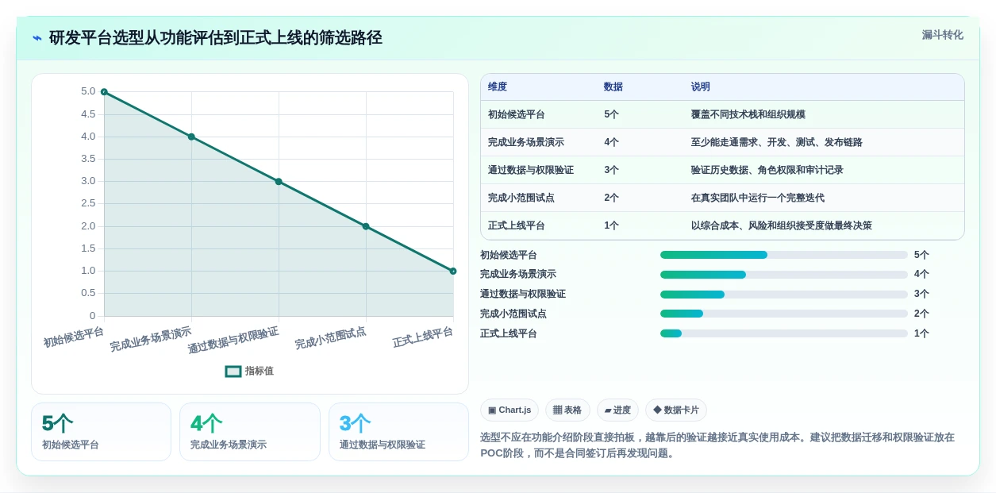Click description 至少能走通需求、开发、测试、发布链路
996x493 pixels.
(x=777, y=142)
